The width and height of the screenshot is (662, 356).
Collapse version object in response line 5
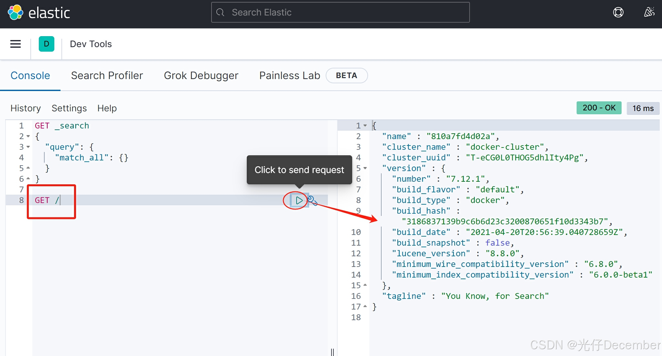365,168
